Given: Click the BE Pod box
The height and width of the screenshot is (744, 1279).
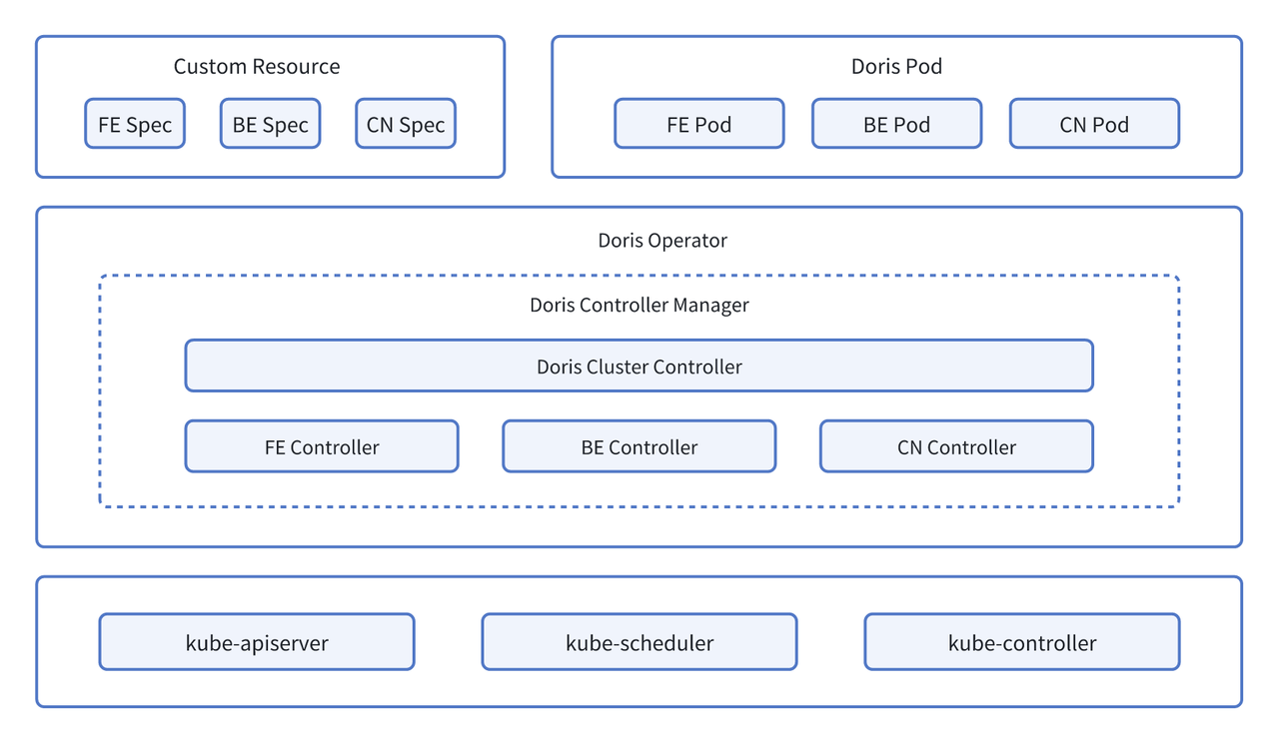Looking at the screenshot, I should (896, 124).
